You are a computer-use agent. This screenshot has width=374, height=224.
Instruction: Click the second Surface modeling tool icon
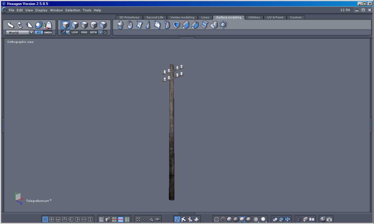130,25
